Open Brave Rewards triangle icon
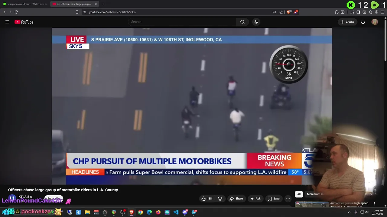Viewport: 387px width, 217px height. pos(296,12)
